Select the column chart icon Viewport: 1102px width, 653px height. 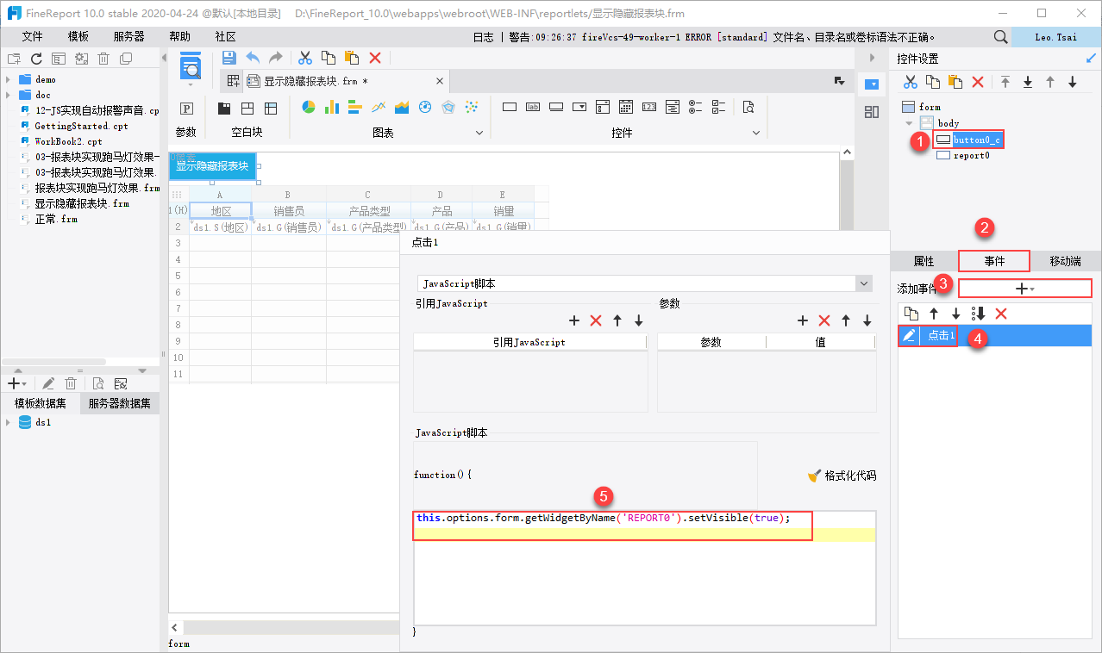[x=331, y=107]
